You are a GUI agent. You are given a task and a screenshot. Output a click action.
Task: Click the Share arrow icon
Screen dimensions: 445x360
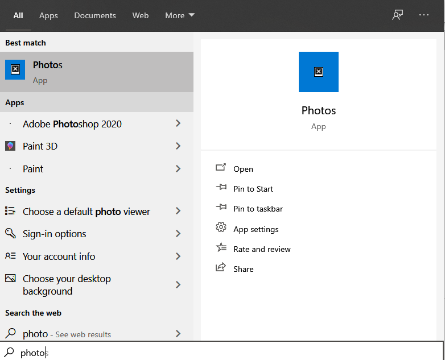tap(221, 267)
